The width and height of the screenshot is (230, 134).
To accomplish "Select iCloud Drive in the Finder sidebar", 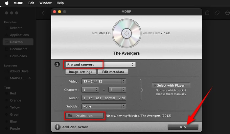I will point(18,71).
